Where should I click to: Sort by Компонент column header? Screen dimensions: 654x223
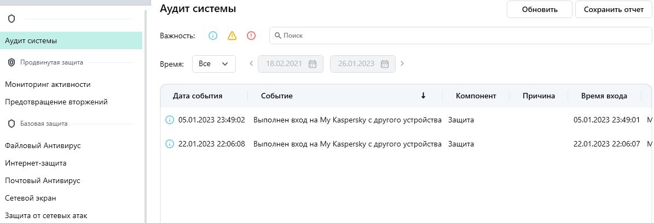(476, 96)
